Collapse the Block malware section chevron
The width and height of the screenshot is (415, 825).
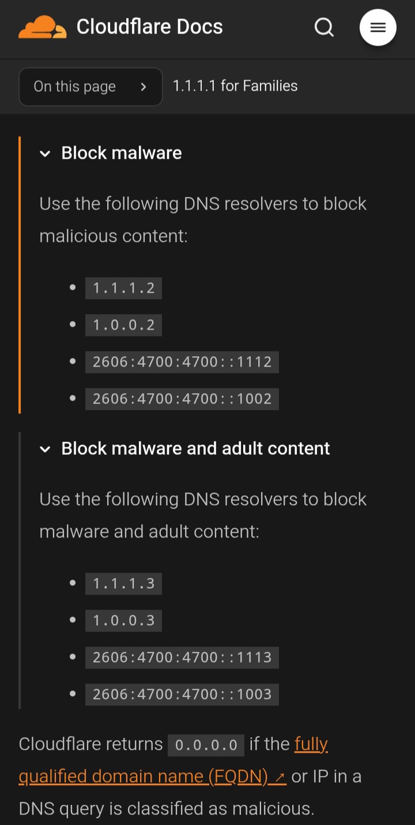(45, 154)
